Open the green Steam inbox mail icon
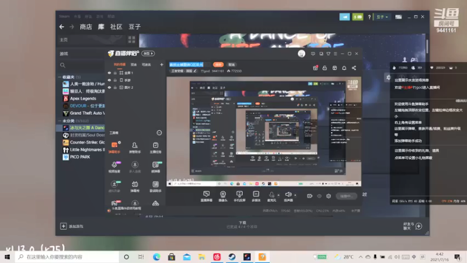467x263 pixels. (358, 17)
